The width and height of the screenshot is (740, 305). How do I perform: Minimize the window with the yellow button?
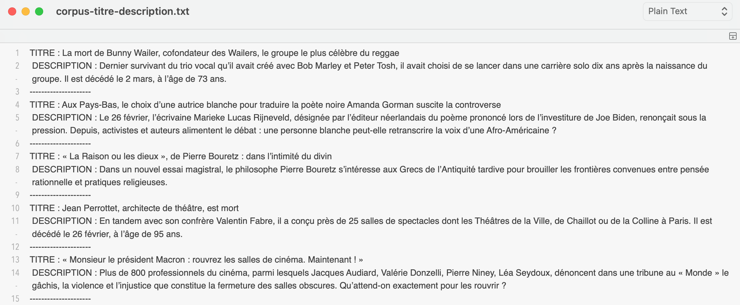coord(26,11)
